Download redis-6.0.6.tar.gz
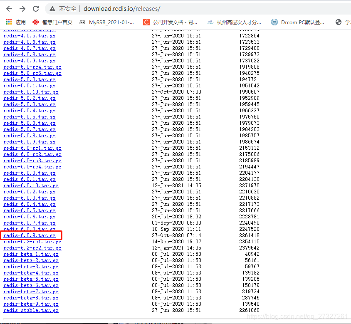This screenshot has height=324, width=351. click(30, 217)
